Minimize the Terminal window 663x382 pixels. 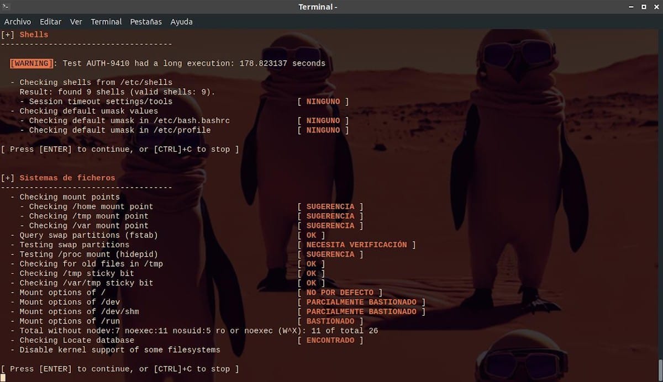[x=632, y=7]
